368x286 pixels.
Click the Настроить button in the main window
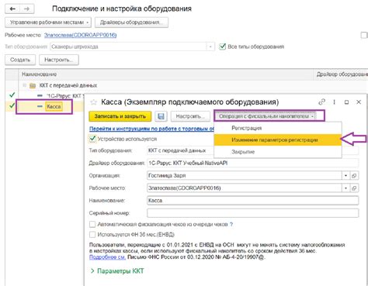tap(59, 60)
